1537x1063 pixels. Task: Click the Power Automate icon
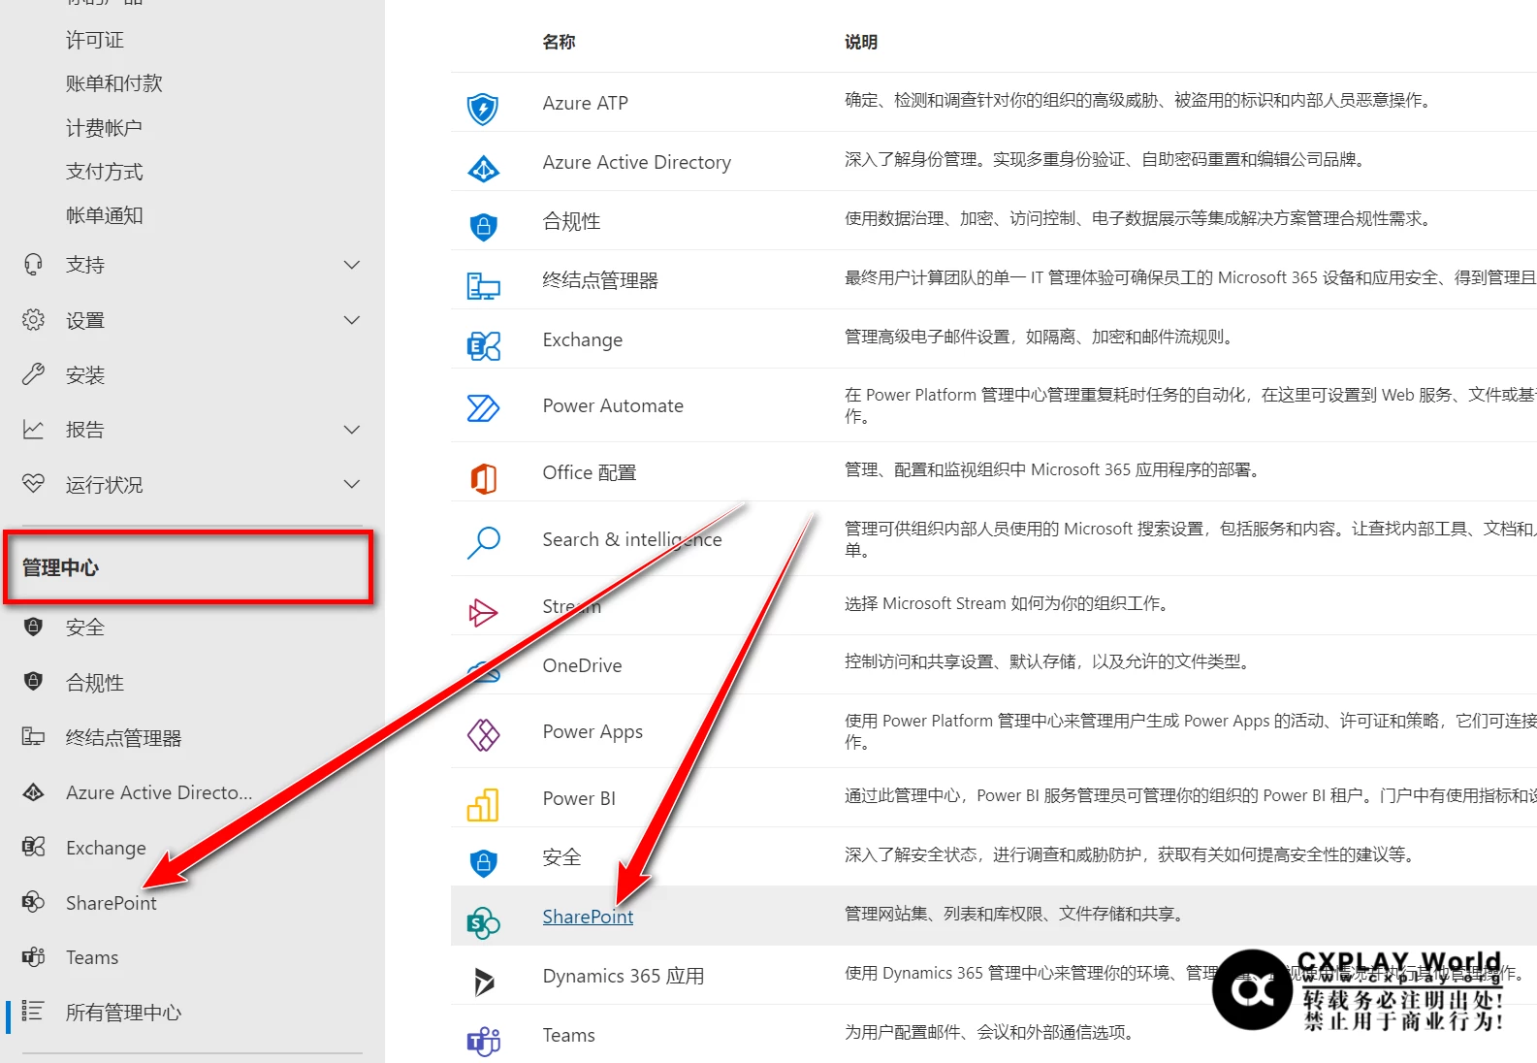483,408
